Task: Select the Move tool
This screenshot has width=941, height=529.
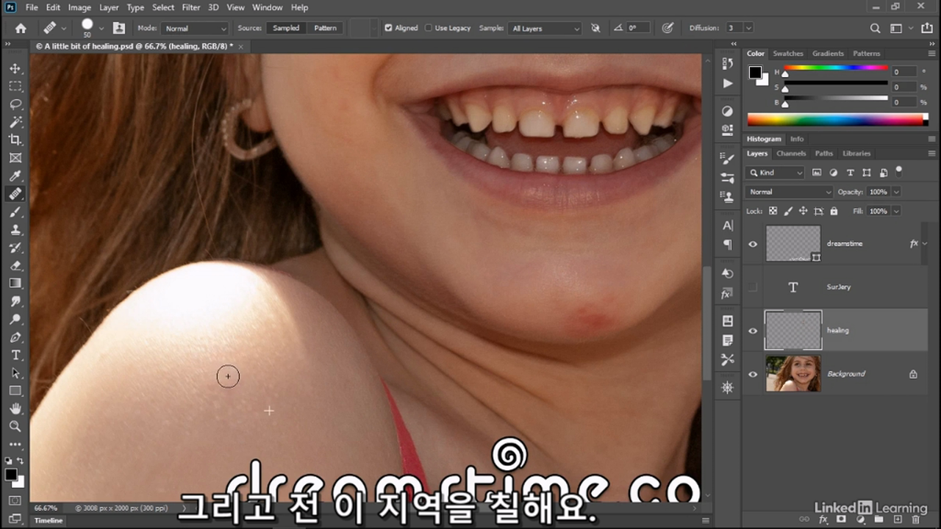Action: coord(15,68)
